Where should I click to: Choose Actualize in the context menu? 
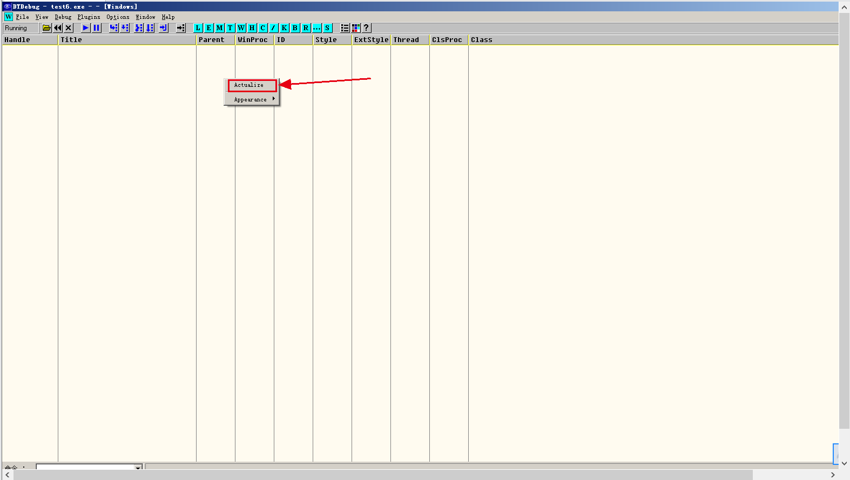point(252,85)
